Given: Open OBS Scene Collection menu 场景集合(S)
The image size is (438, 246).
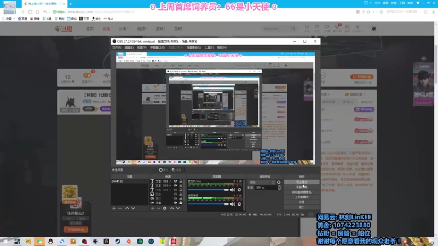Looking at the screenshot, I should (194, 48).
